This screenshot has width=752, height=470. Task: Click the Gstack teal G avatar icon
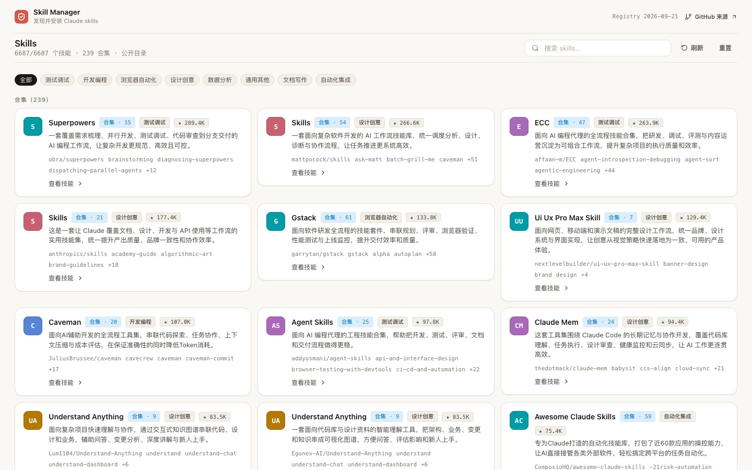(276, 221)
